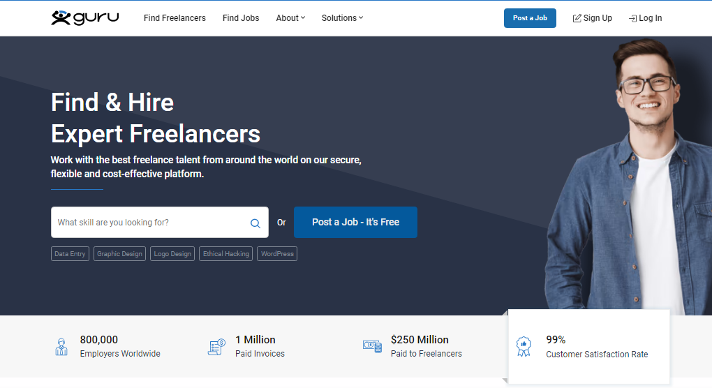Click the Log In arrow icon
Image resolution: width=712 pixels, height=388 pixels.
coord(632,19)
